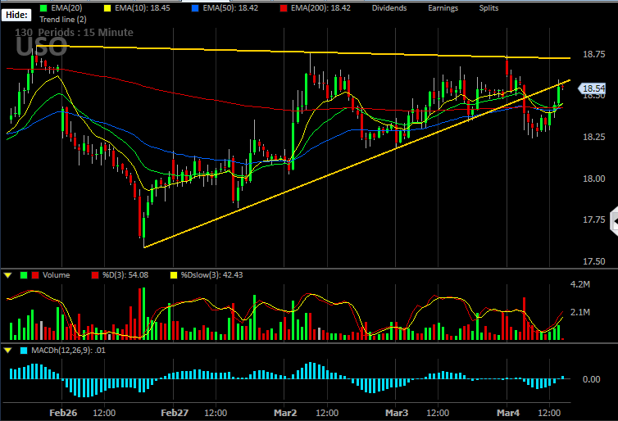The image size is (618, 421).
Task: Click the Hide: button
Action: [x=16, y=15]
